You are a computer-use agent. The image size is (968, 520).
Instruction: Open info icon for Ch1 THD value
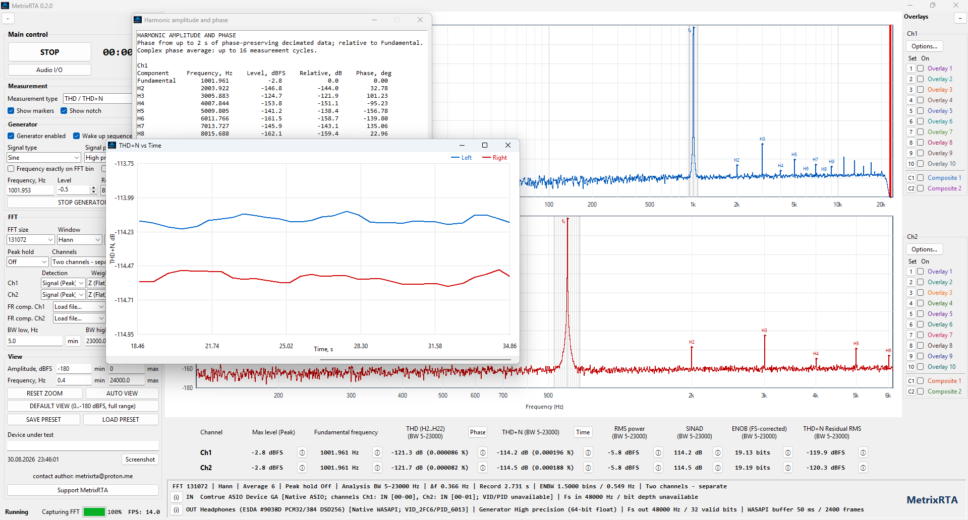coord(483,452)
